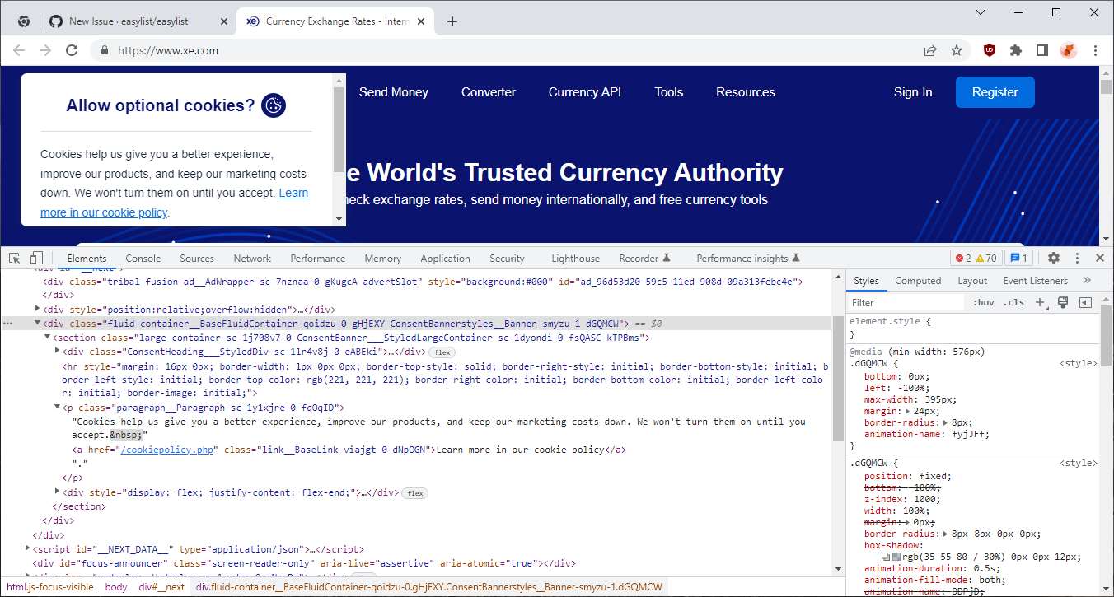This screenshot has width=1114, height=597.
Task: Click the Register button on the webpage
Action: click(995, 92)
